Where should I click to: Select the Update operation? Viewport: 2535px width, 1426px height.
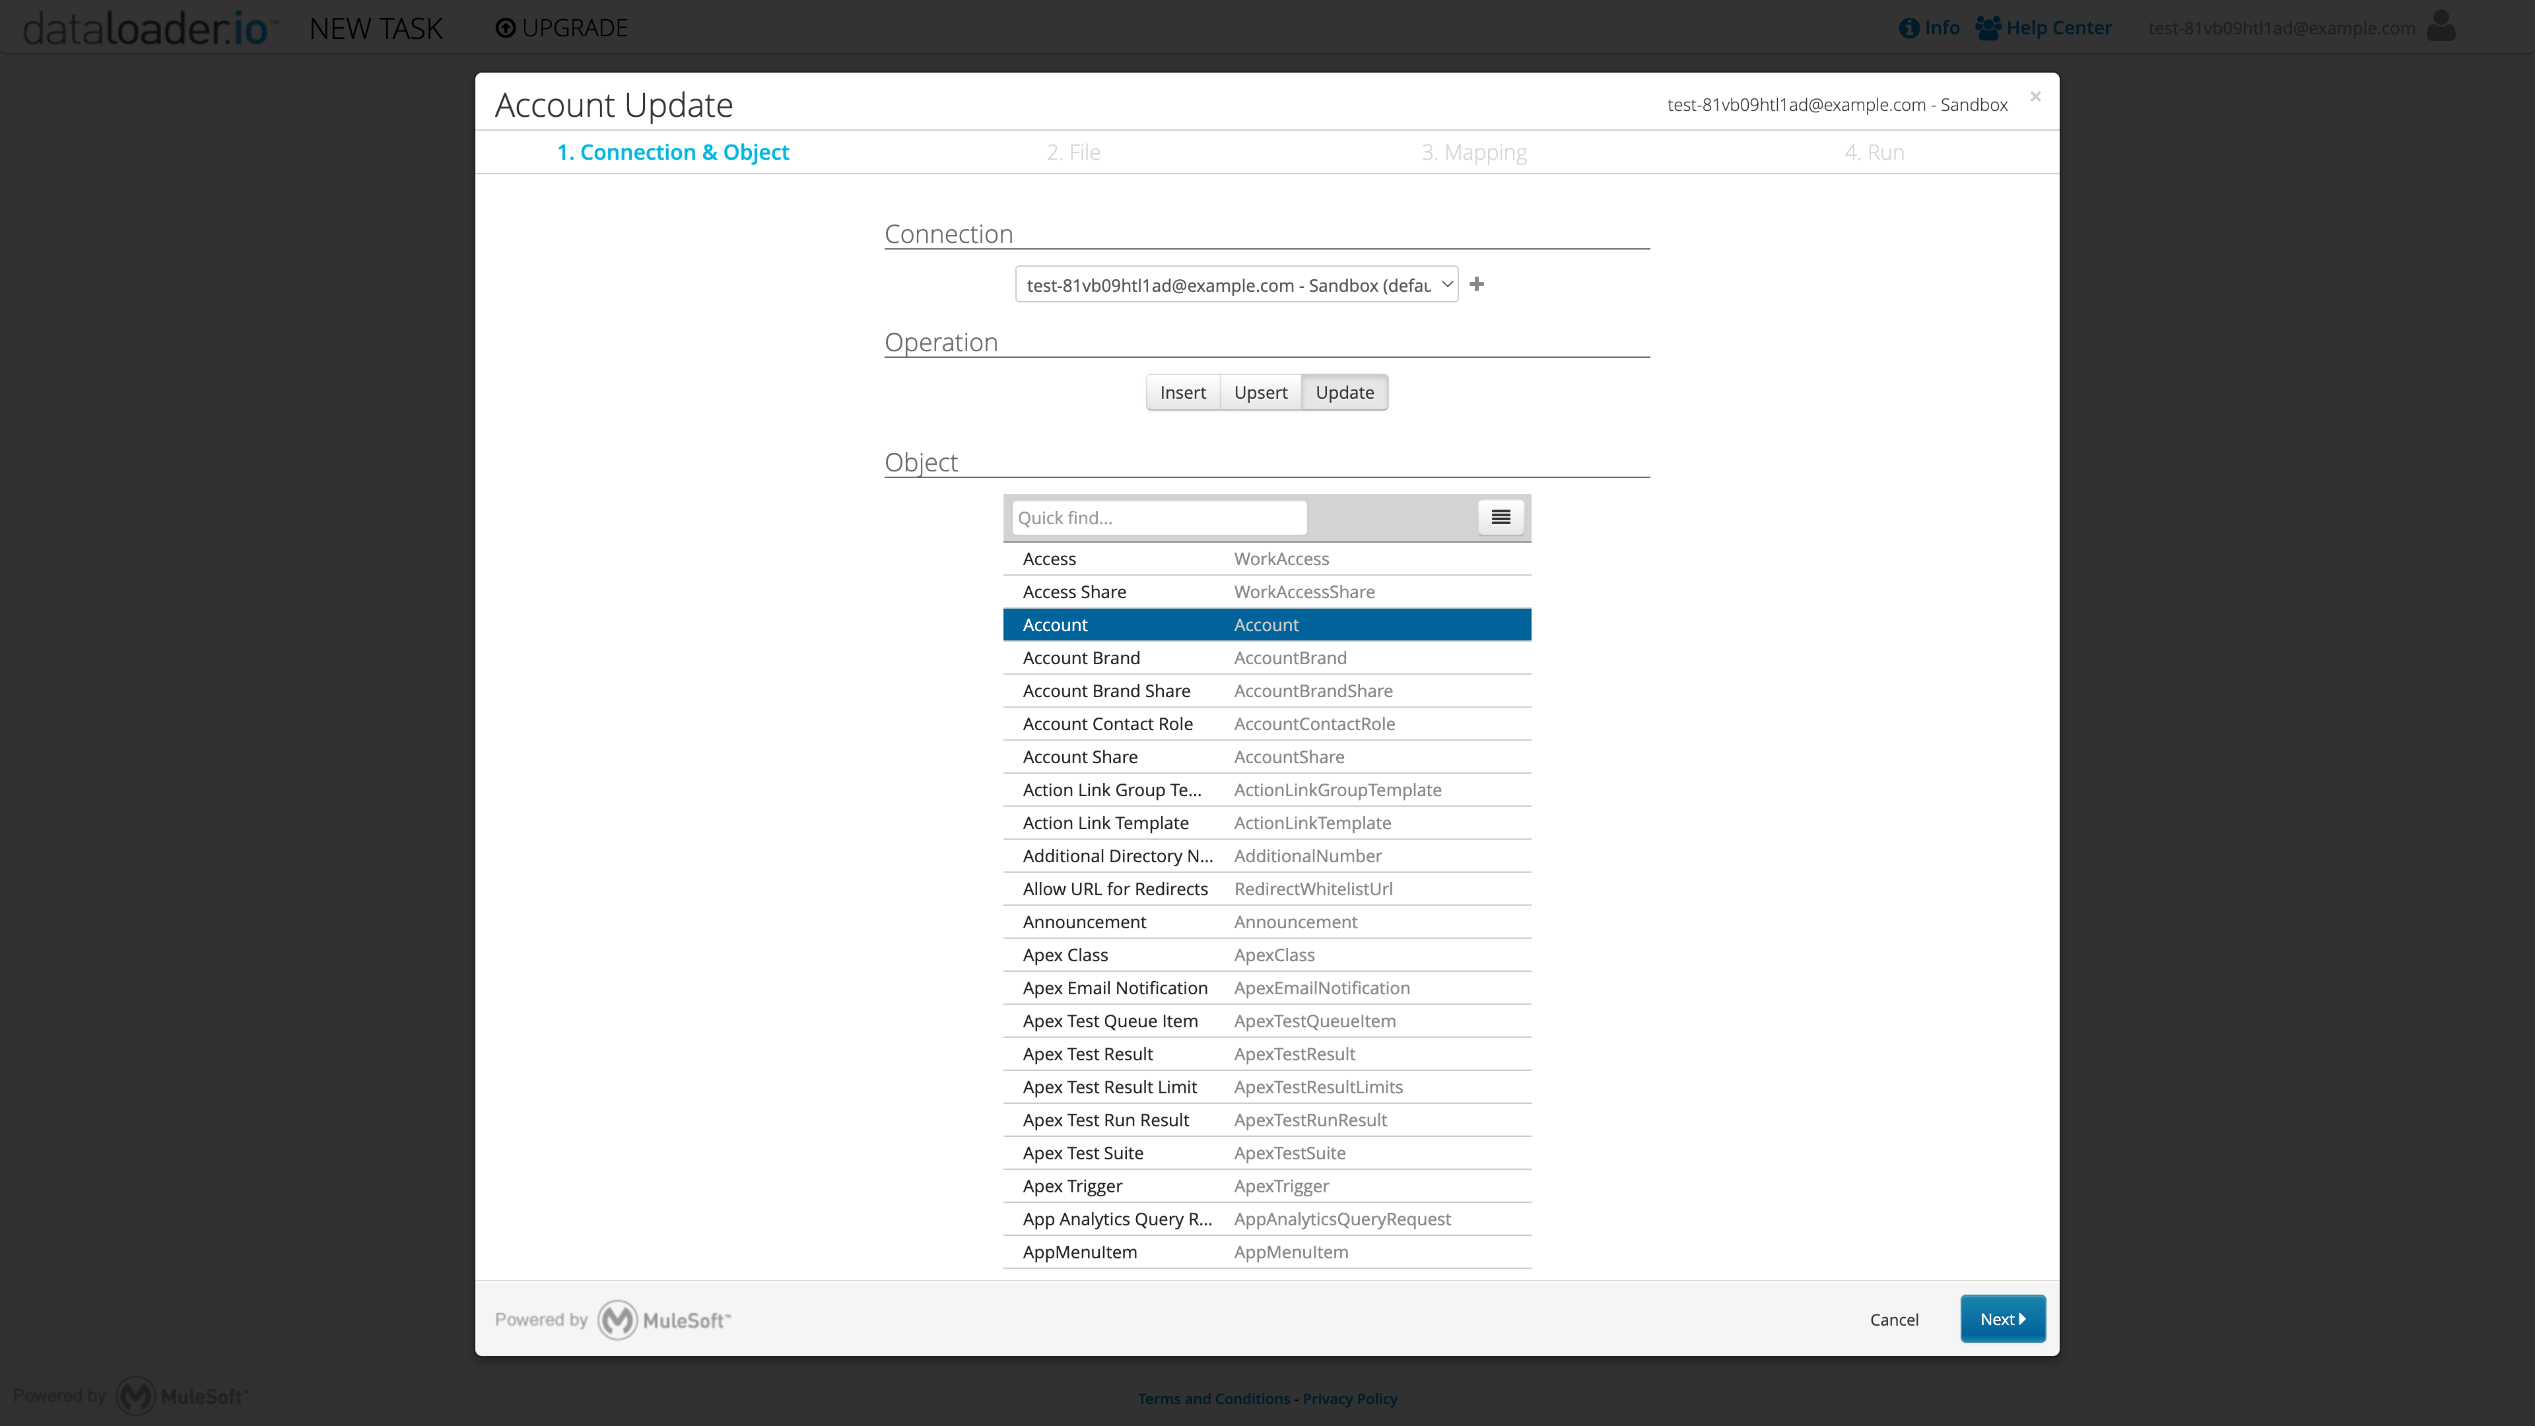(1344, 391)
